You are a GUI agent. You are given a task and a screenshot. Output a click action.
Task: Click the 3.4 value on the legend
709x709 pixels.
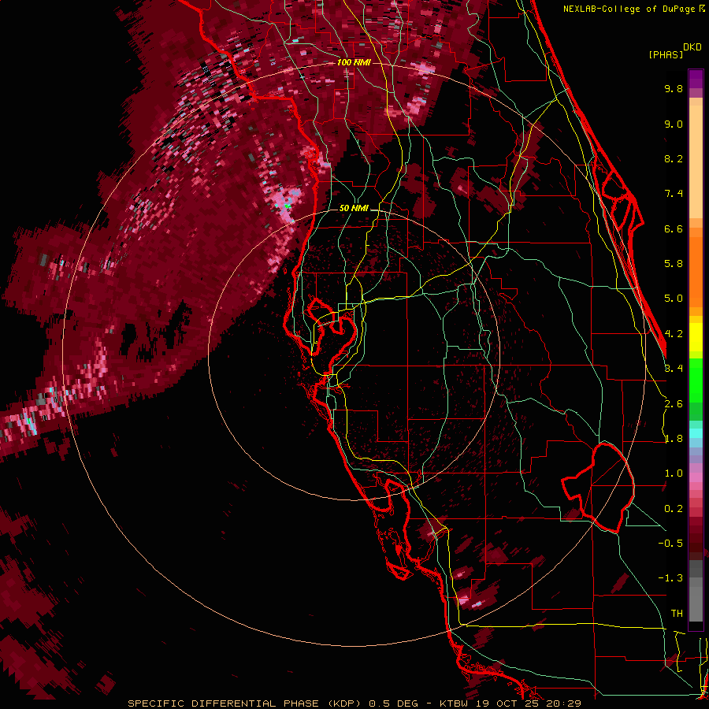tap(674, 369)
